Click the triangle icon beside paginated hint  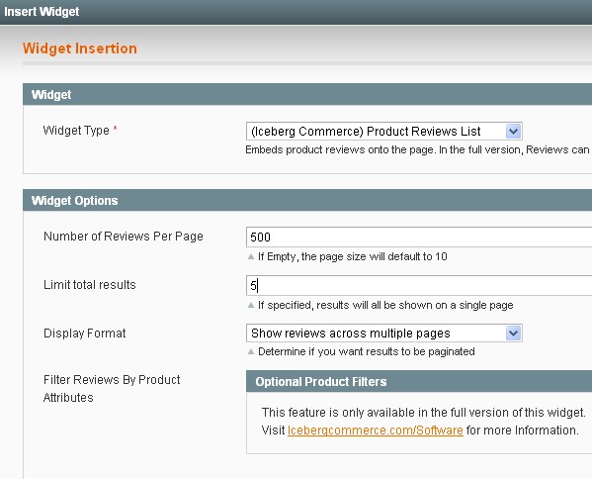tap(251, 351)
